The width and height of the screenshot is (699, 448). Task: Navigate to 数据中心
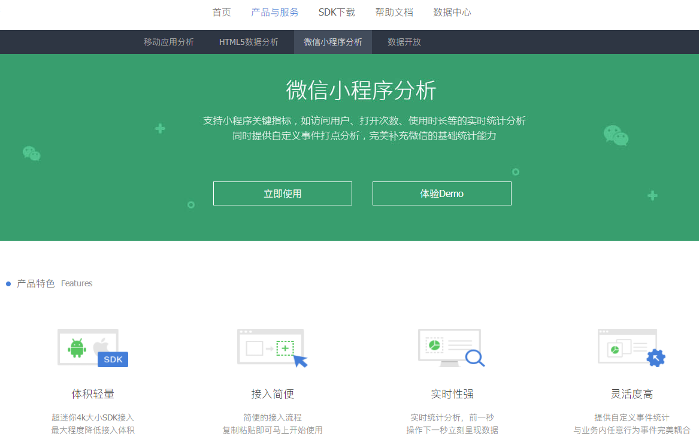tap(452, 13)
